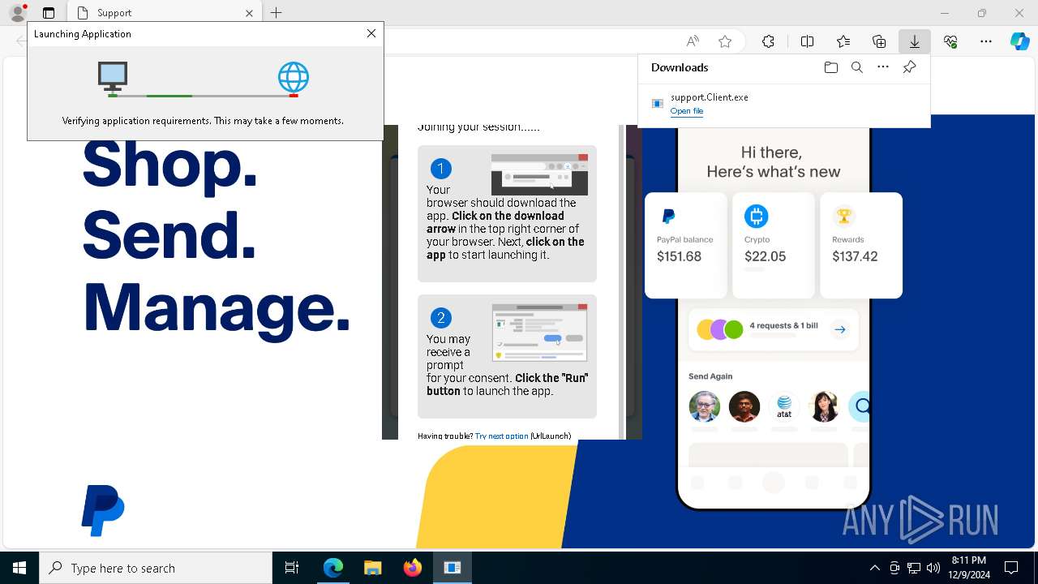1038x584 pixels.
Task: Open more options in Downloads panel
Action: (883, 67)
